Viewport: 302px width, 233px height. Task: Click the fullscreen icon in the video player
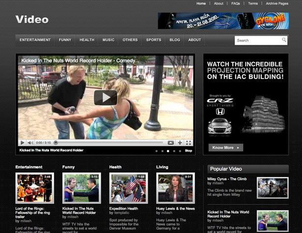[189, 143]
